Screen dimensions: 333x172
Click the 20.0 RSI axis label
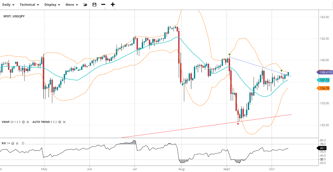tap(323, 163)
